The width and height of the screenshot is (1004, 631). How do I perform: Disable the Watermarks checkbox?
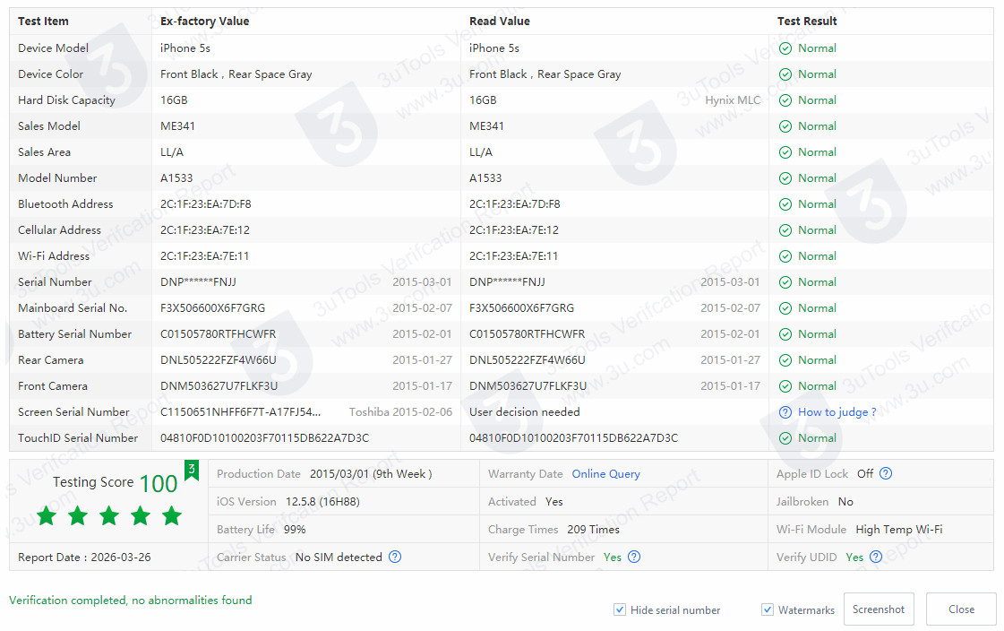coord(768,609)
